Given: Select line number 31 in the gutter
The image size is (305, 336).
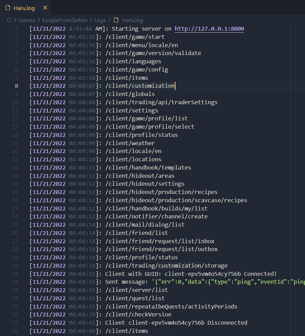Looking at the screenshot, I should coord(15,274).
